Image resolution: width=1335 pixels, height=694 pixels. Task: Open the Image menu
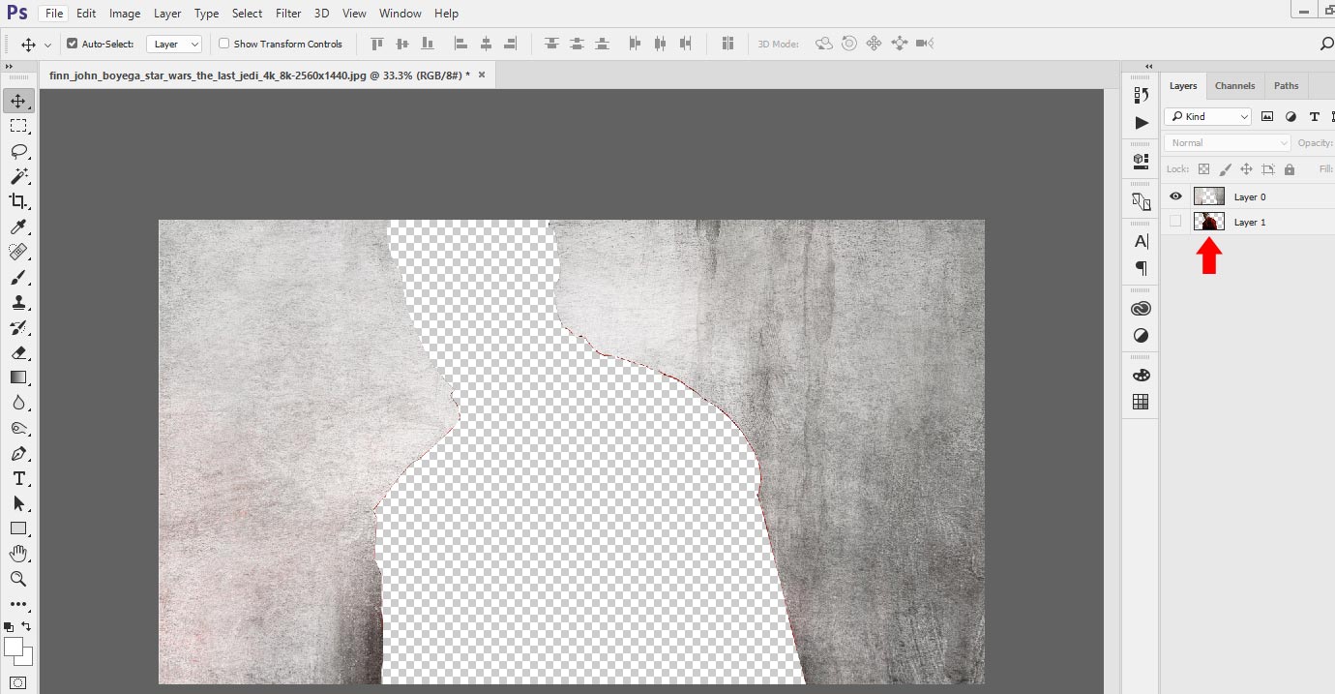click(x=125, y=14)
